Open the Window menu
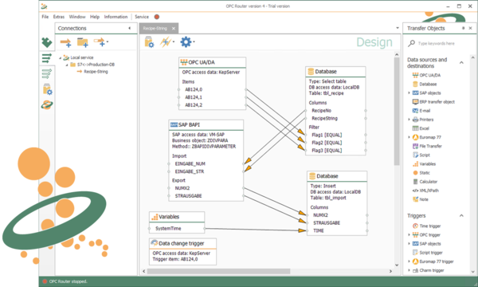This screenshot has height=287, width=478. (x=77, y=17)
